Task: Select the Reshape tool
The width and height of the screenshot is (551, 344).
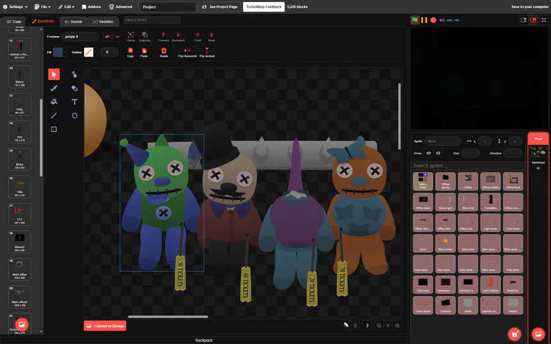Action: [74, 75]
